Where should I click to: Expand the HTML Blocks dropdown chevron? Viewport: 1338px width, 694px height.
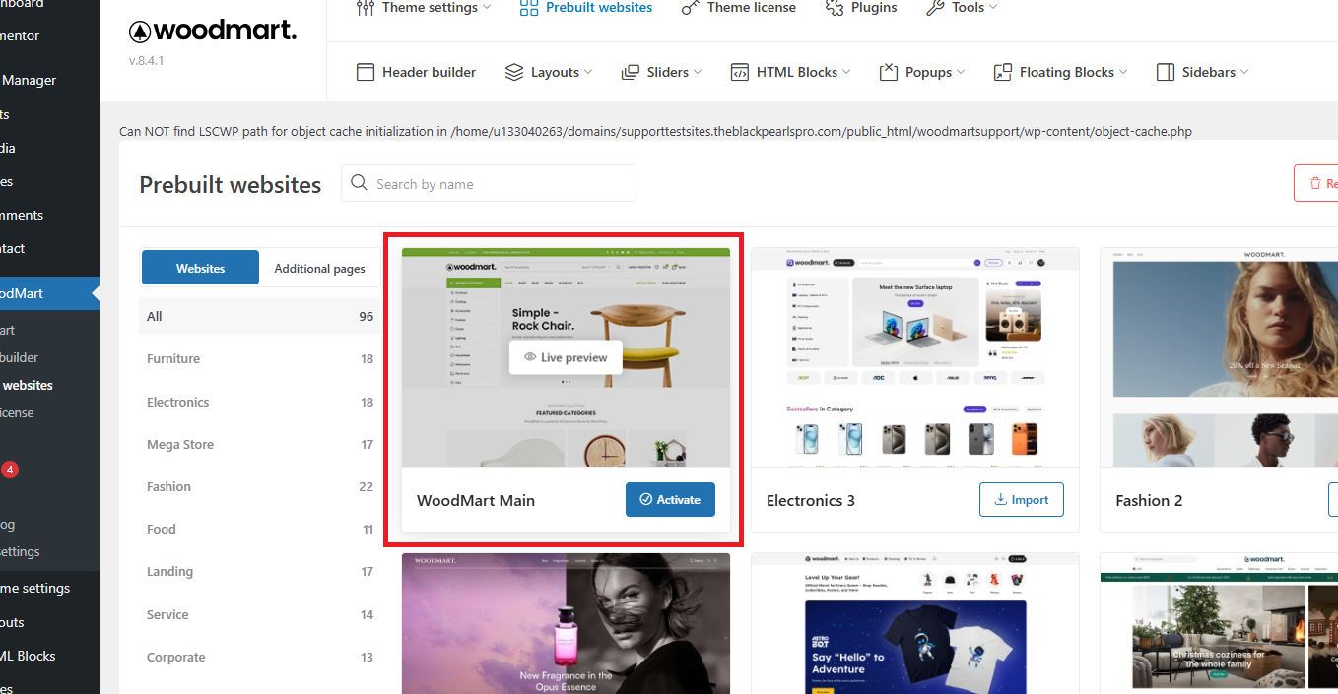846,72
